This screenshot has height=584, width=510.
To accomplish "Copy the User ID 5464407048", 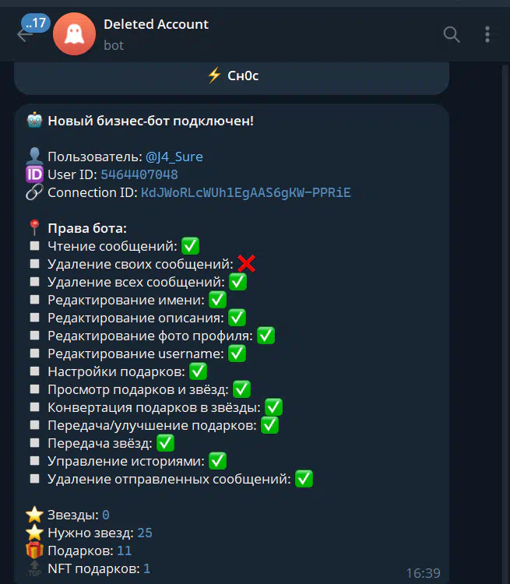I will (x=139, y=174).
